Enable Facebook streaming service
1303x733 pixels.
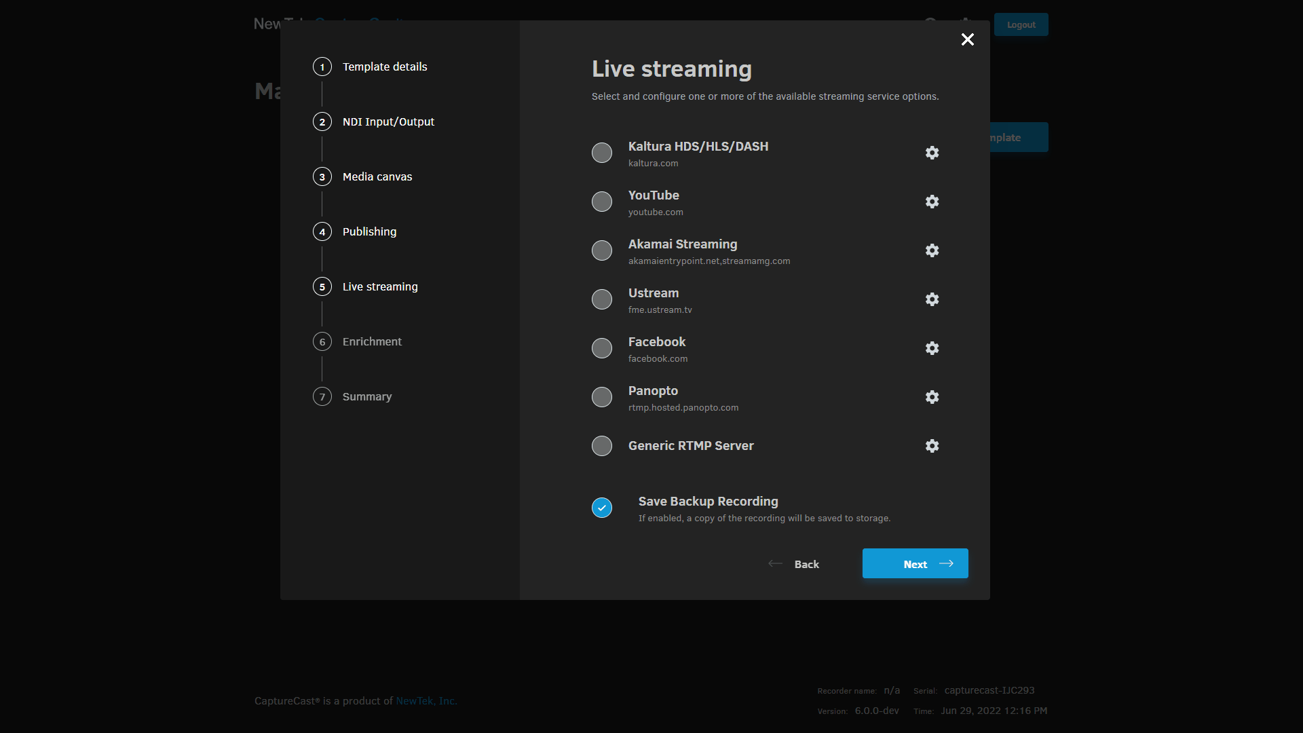point(601,348)
